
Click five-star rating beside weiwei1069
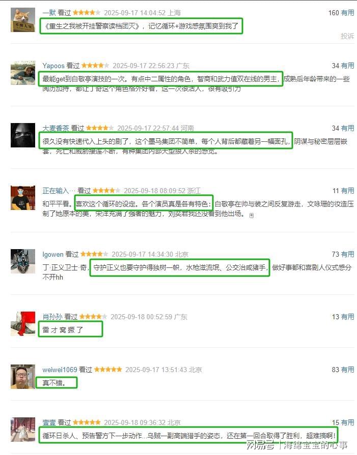[108, 370]
